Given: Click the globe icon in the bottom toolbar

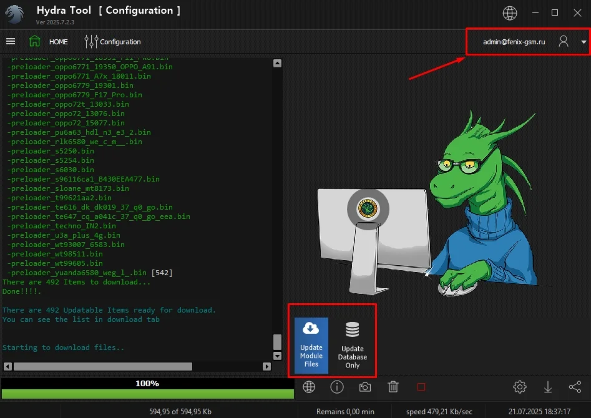Looking at the screenshot, I should [x=309, y=387].
